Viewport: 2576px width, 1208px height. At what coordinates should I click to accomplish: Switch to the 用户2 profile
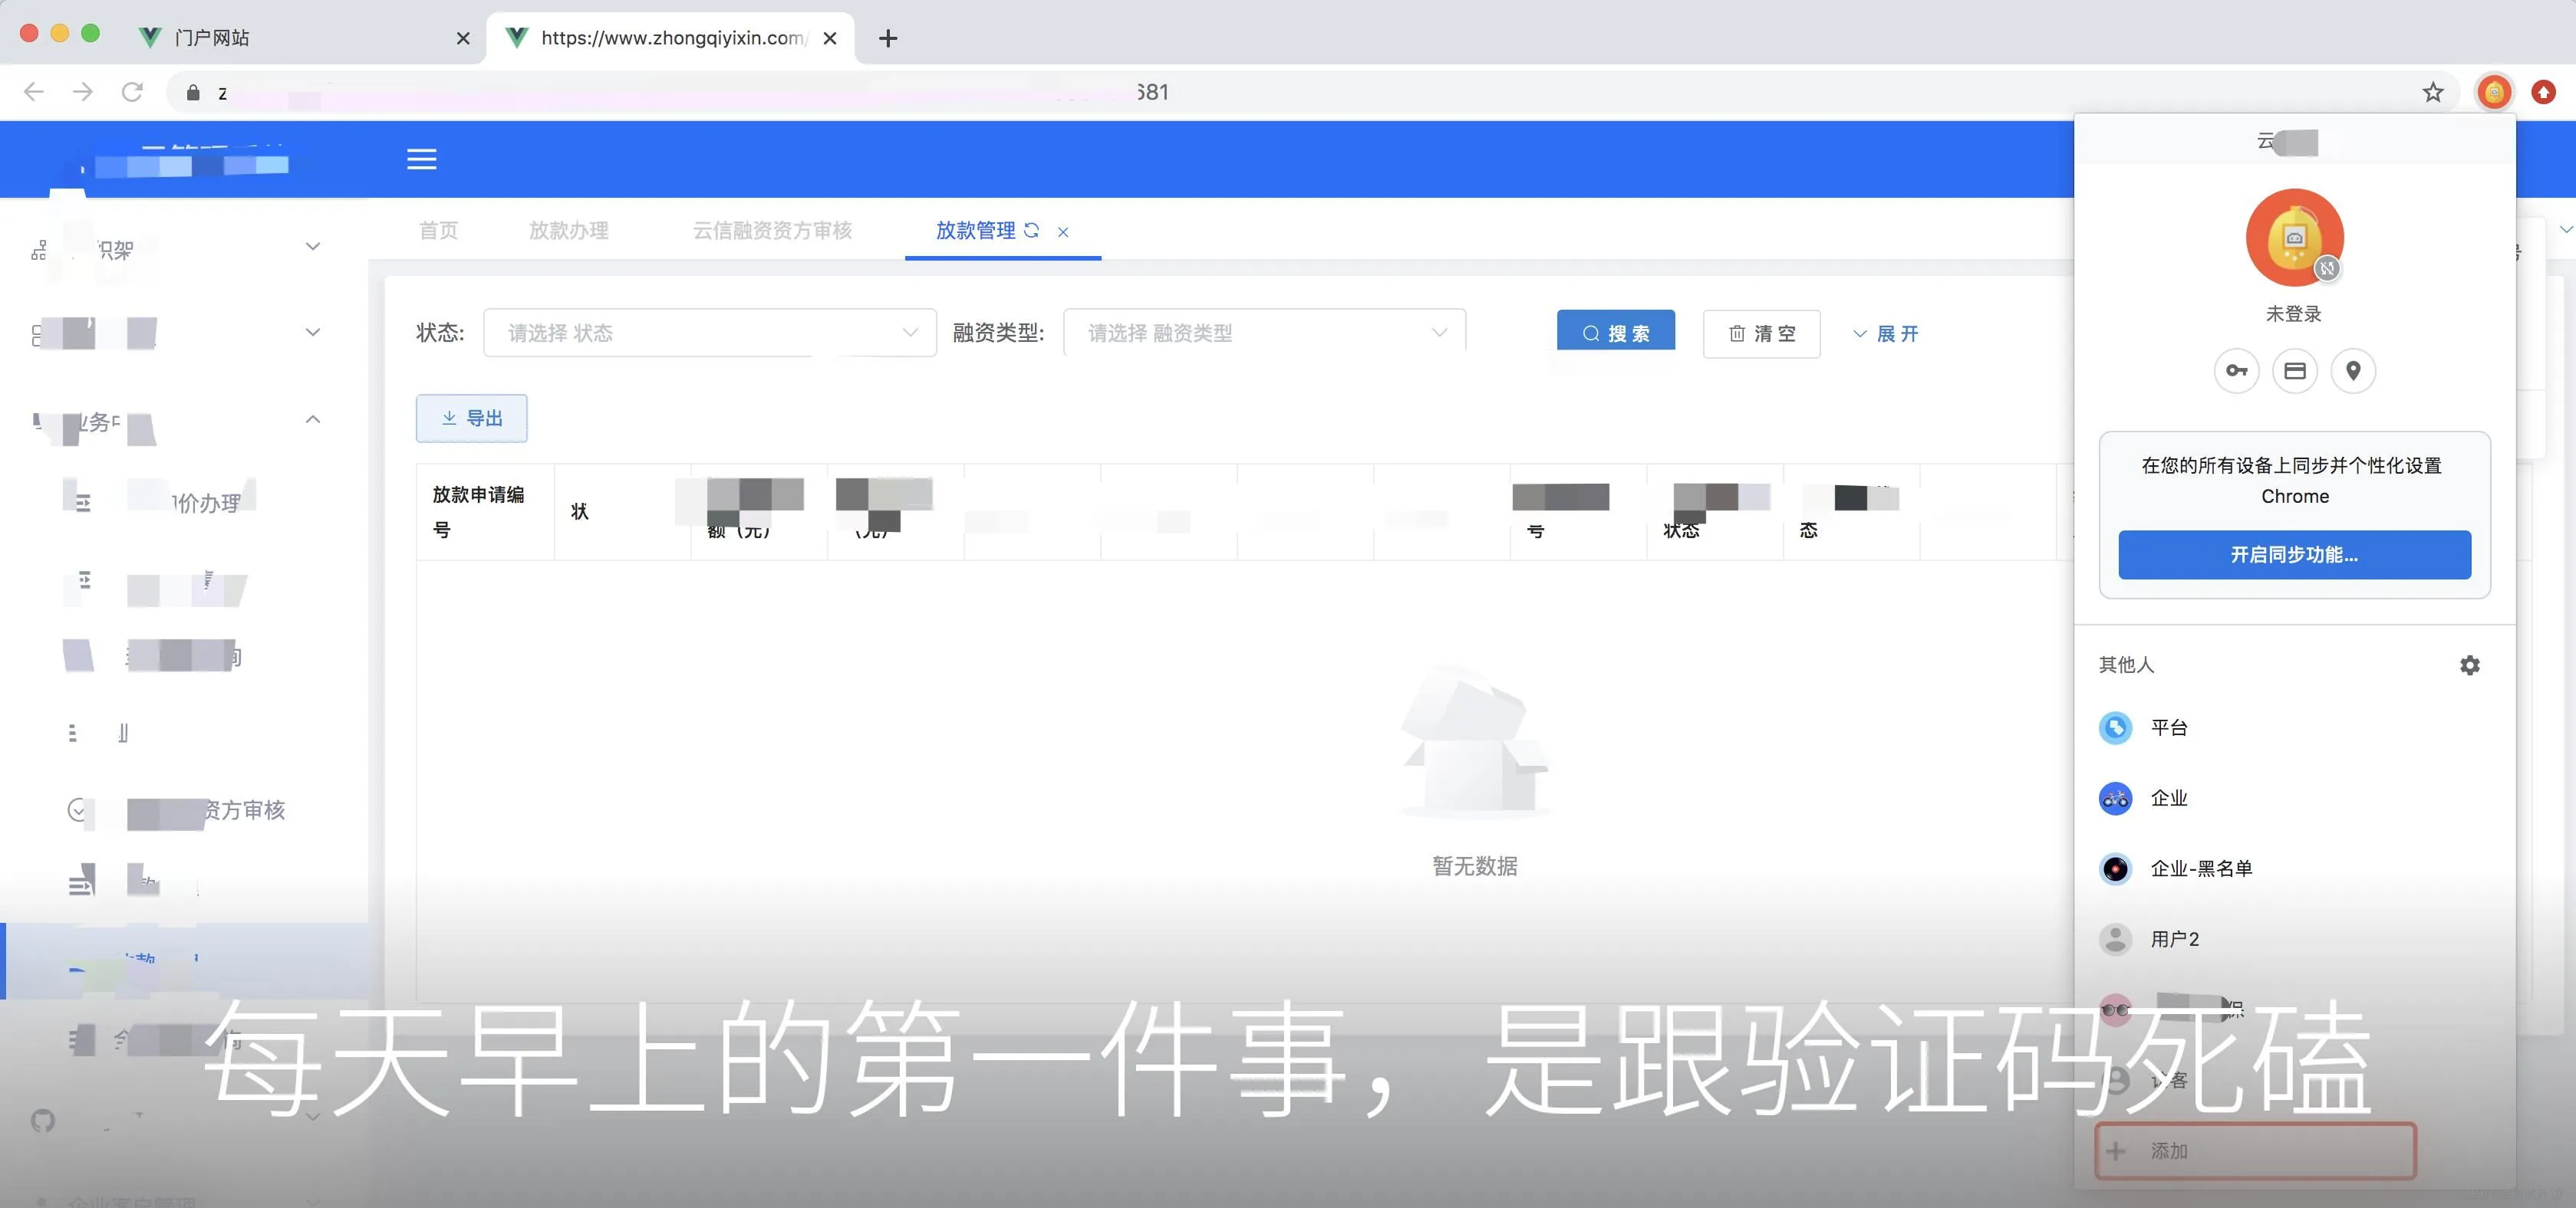(x=2294, y=939)
